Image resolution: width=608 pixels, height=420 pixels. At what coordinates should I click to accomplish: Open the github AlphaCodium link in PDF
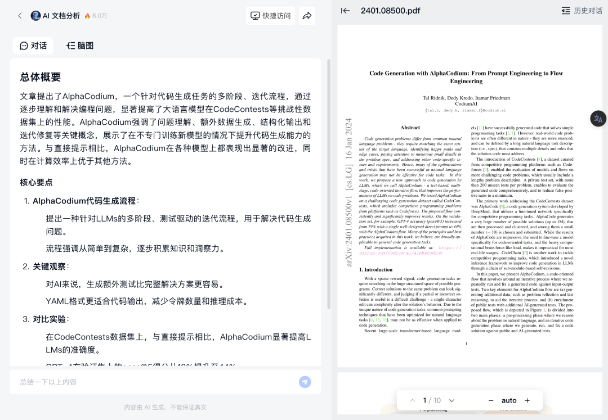pyautogui.click(x=410, y=250)
